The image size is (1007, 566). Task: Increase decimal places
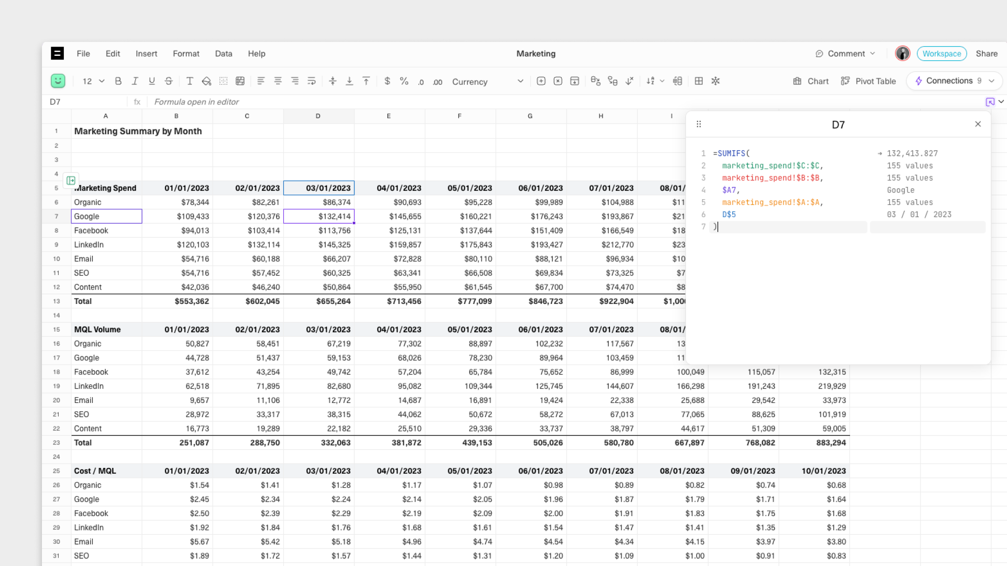[x=438, y=82]
